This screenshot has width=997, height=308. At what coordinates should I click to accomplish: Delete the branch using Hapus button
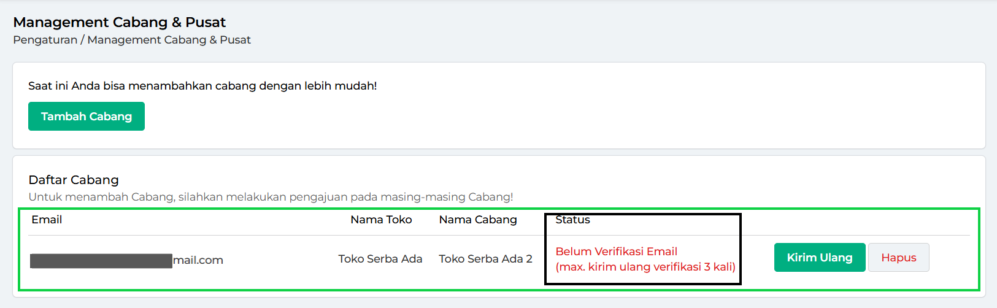[899, 258]
